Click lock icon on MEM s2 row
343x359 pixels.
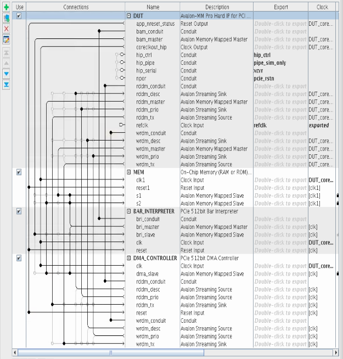coord(338,203)
